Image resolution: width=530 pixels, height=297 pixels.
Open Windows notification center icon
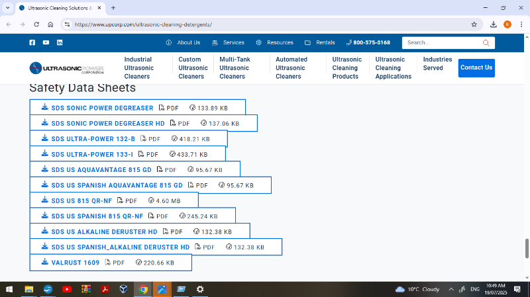(x=517, y=289)
